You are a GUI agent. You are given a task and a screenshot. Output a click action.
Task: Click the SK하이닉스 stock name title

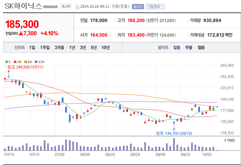pyautogui.click(x=23, y=6)
